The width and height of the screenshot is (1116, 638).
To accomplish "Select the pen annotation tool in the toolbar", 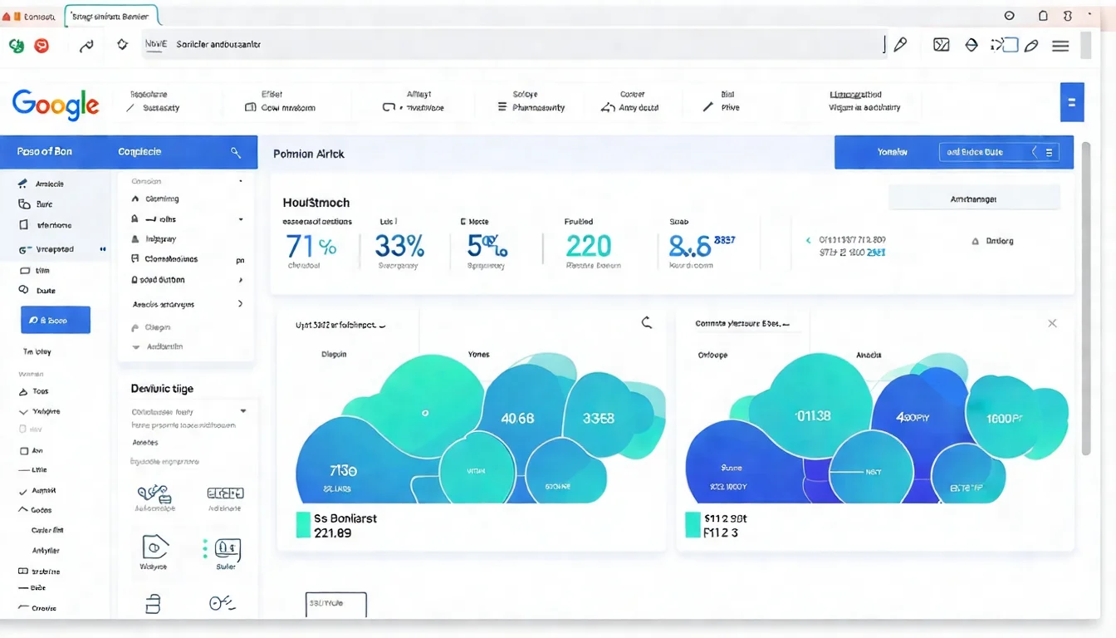I will 1030,45.
